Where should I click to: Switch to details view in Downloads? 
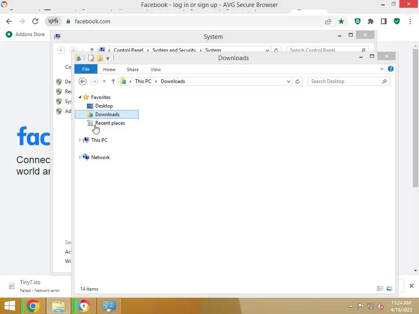point(380,288)
